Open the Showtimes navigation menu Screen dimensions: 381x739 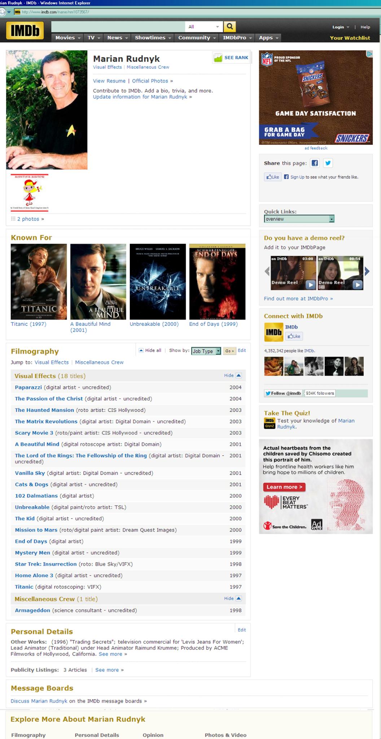click(153, 38)
